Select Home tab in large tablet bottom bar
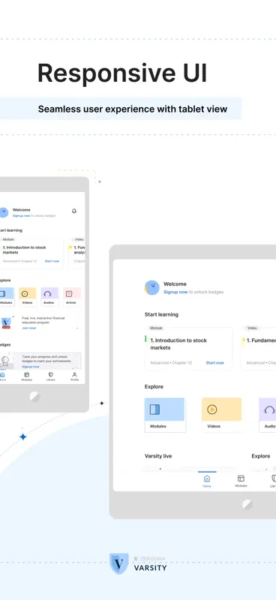The image size is (276, 600). pyautogui.click(x=207, y=481)
